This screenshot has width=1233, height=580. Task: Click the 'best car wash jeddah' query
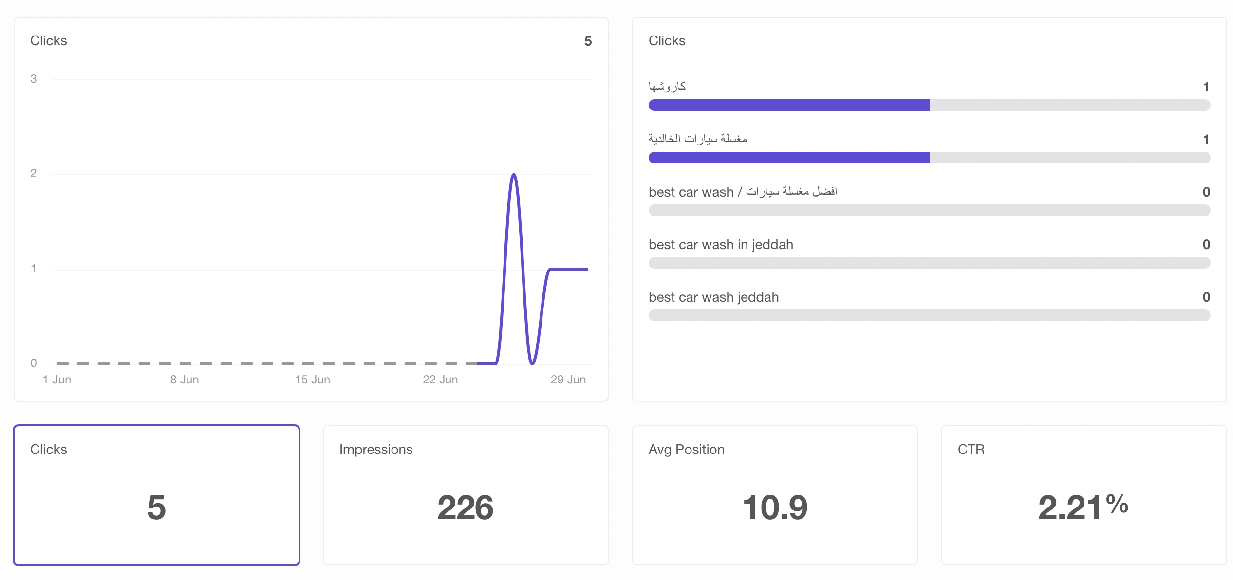click(713, 297)
